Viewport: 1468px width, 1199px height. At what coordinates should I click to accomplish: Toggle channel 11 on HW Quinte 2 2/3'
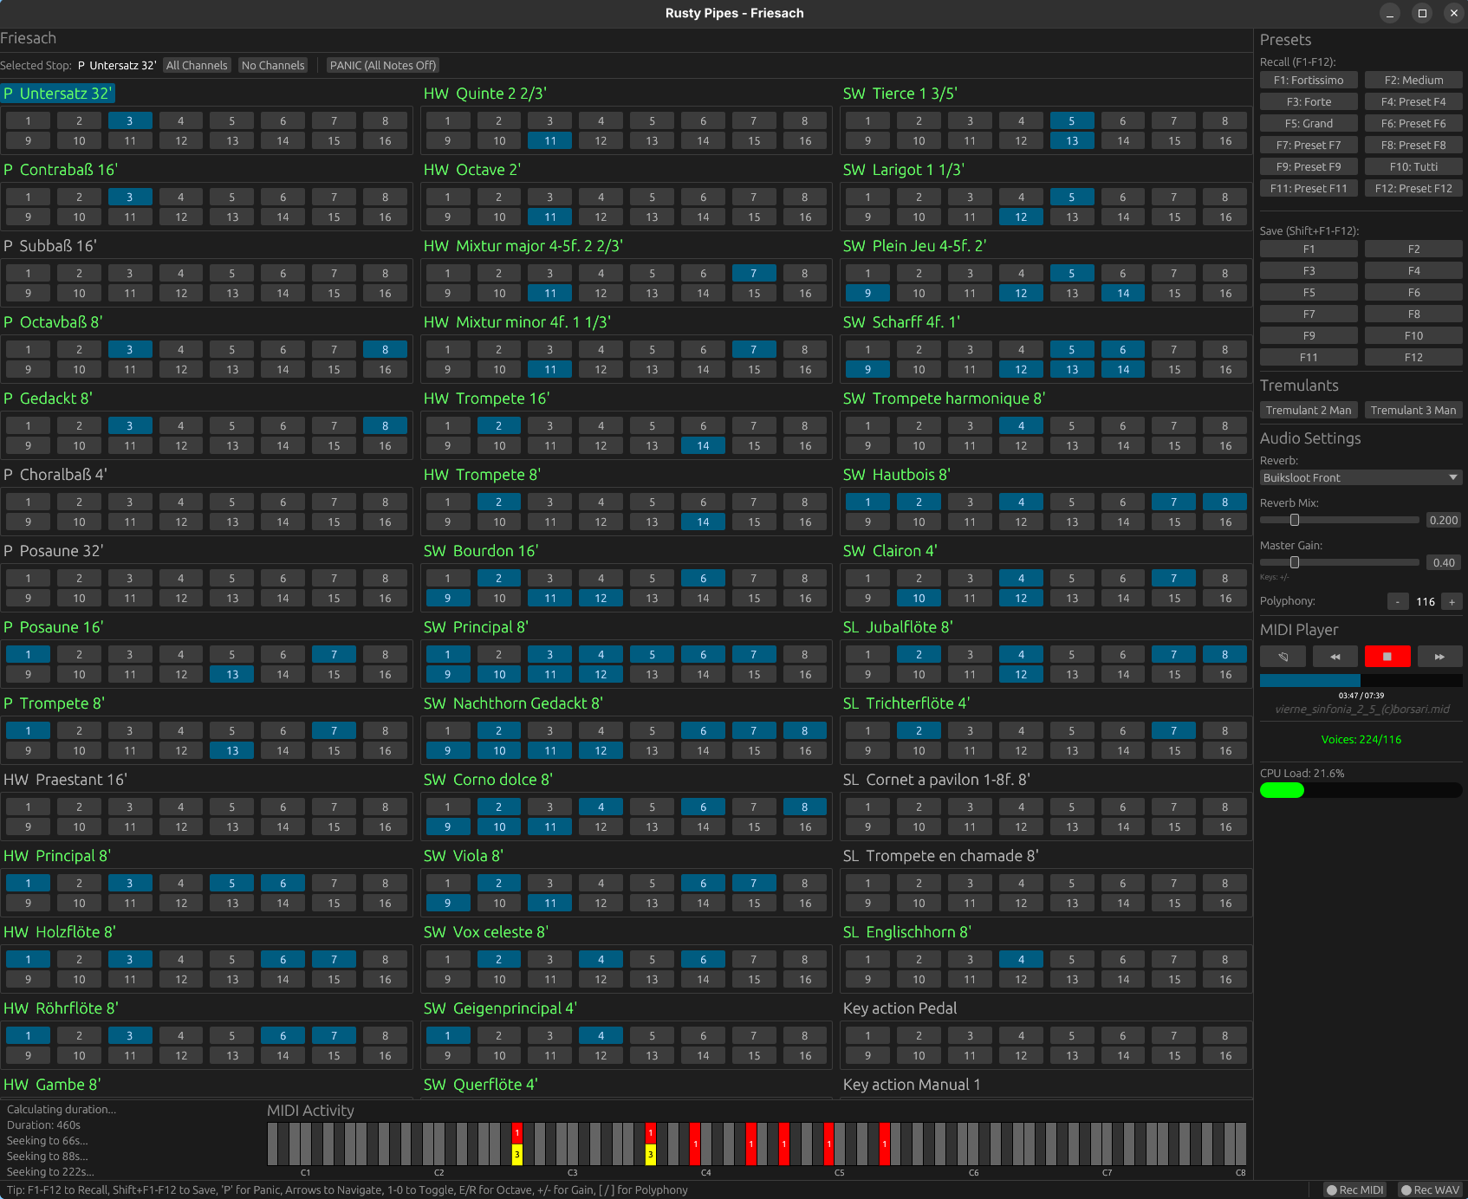pyautogui.click(x=549, y=141)
